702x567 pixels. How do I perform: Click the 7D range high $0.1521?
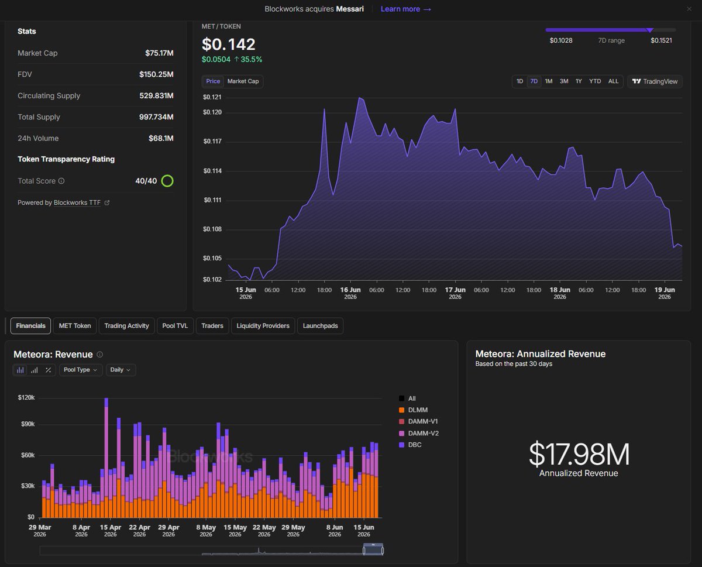tap(661, 41)
